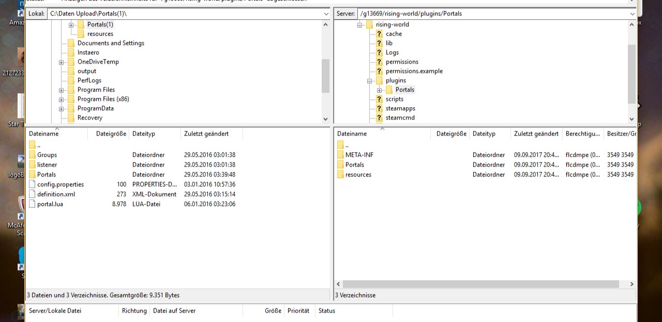Click the definition.xml file icon
The width and height of the screenshot is (662, 322).
(x=32, y=194)
